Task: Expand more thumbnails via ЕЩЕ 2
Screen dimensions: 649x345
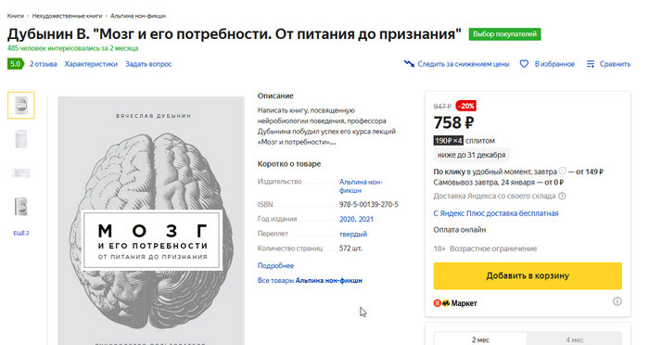Action: click(x=21, y=233)
